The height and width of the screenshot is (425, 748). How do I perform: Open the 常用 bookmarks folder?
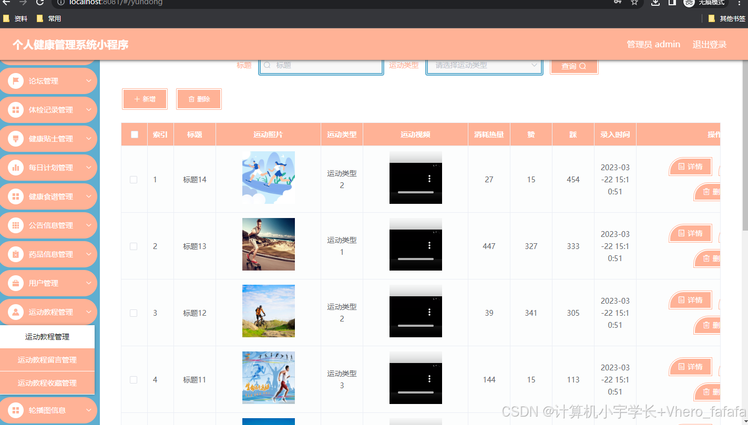pos(49,18)
